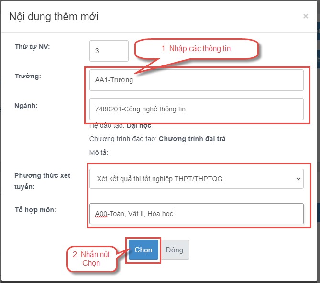
Task: Close the Nội dung thêm mới dialog
Action: [305, 16]
